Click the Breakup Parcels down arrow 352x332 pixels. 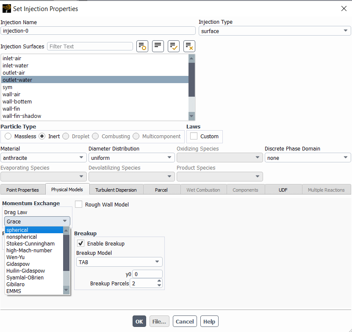coord(159,285)
